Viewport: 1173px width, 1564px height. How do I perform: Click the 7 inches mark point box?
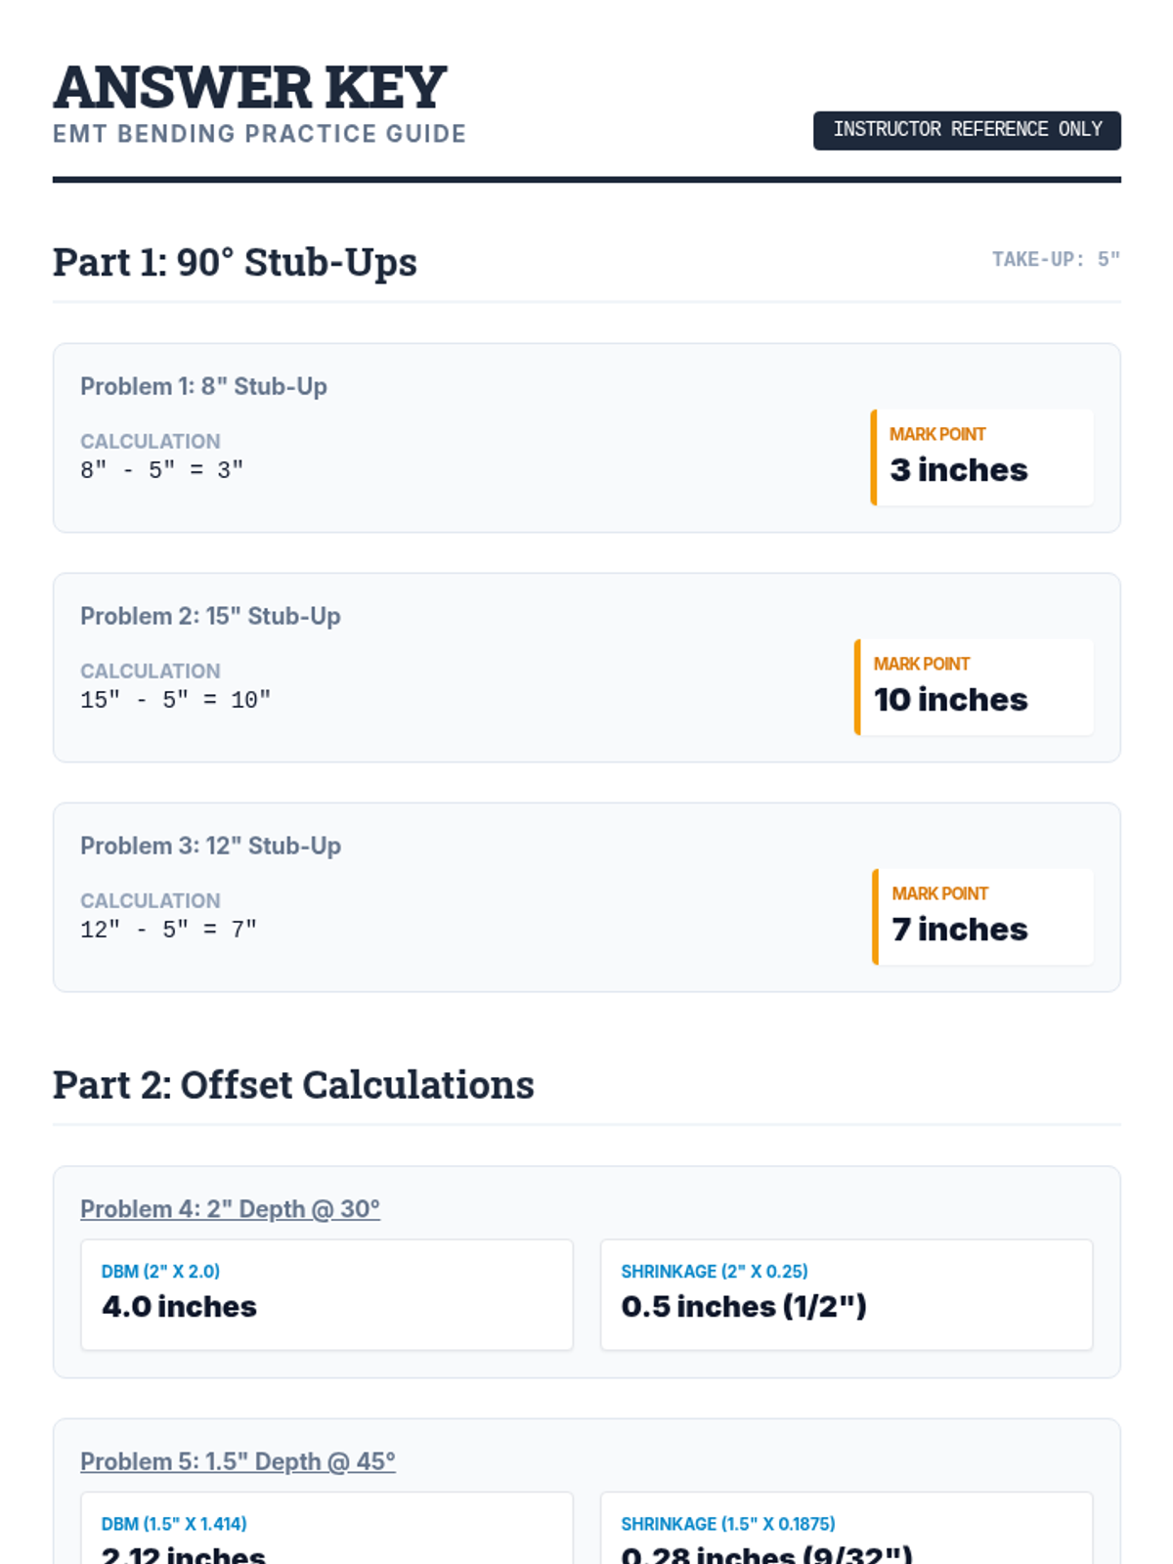(982, 917)
